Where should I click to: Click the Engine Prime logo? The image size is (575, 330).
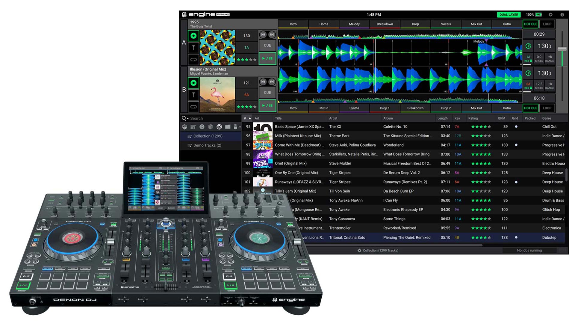(206, 14)
